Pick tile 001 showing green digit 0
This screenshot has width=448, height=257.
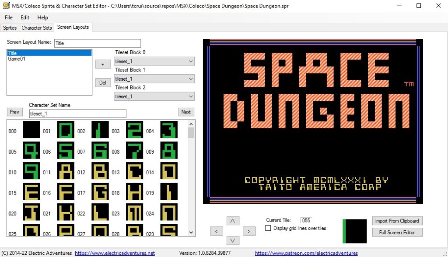[x=66, y=130]
